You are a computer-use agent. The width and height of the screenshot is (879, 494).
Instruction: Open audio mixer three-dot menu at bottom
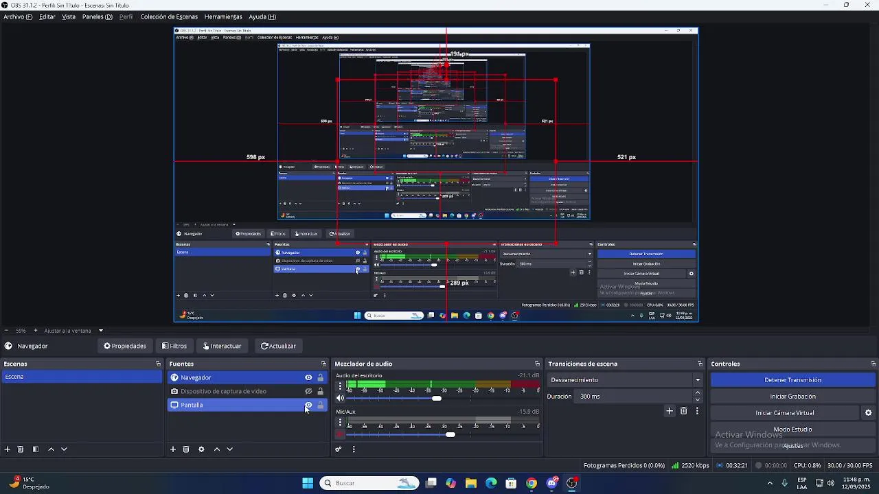(x=354, y=449)
